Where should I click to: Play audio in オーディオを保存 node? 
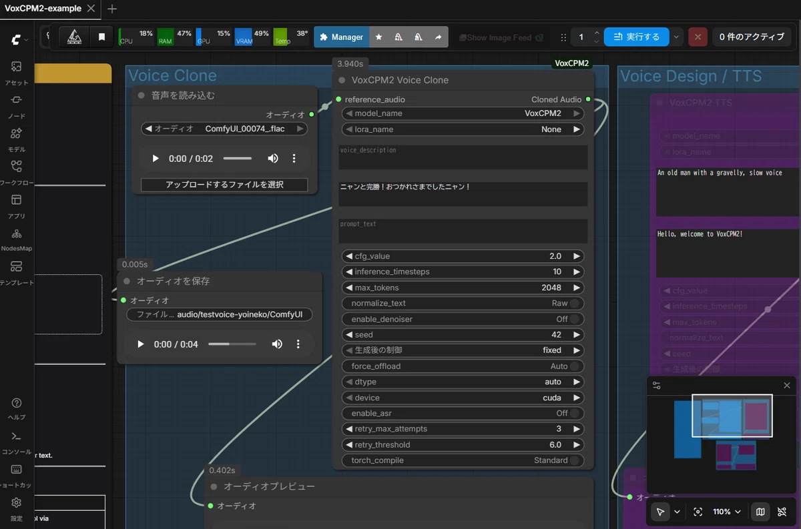pyautogui.click(x=140, y=344)
